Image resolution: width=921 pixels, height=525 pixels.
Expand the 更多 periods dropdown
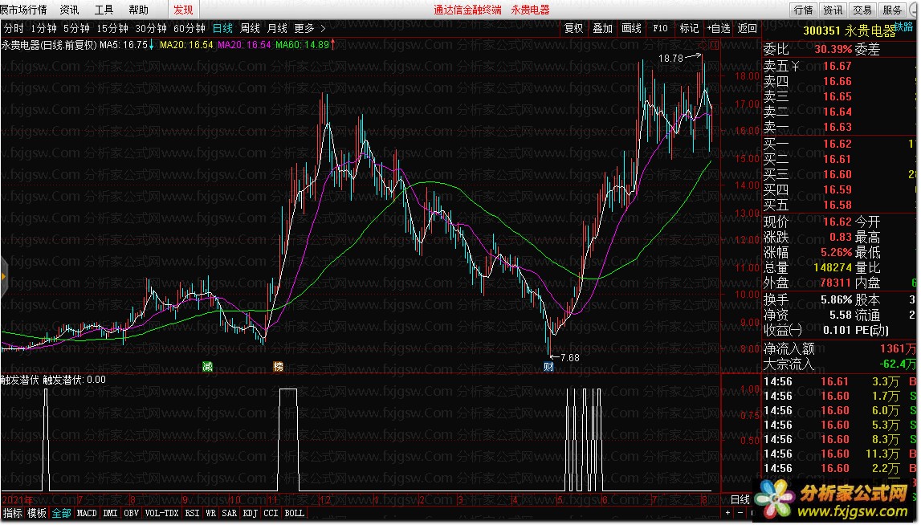(x=304, y=28)
